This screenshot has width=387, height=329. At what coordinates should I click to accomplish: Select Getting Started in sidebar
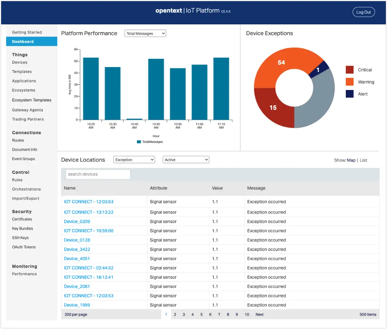(27, 32)
